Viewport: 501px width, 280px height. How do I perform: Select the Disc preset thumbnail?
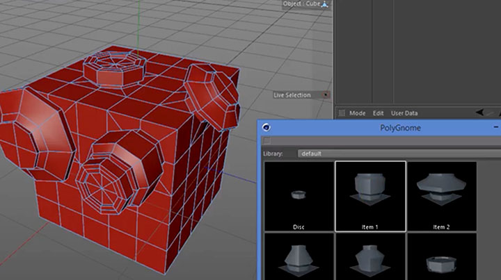tap(299, 197)
